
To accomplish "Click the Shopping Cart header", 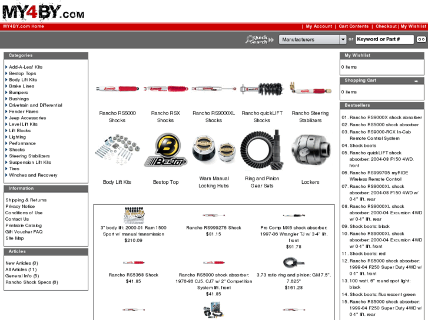I will pos(360,80).
